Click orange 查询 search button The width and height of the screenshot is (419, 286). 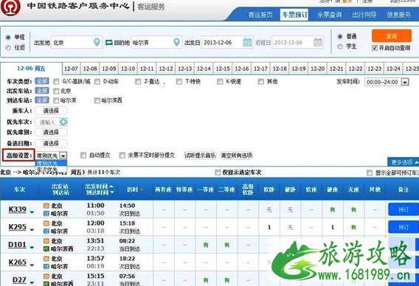point(392,36)
